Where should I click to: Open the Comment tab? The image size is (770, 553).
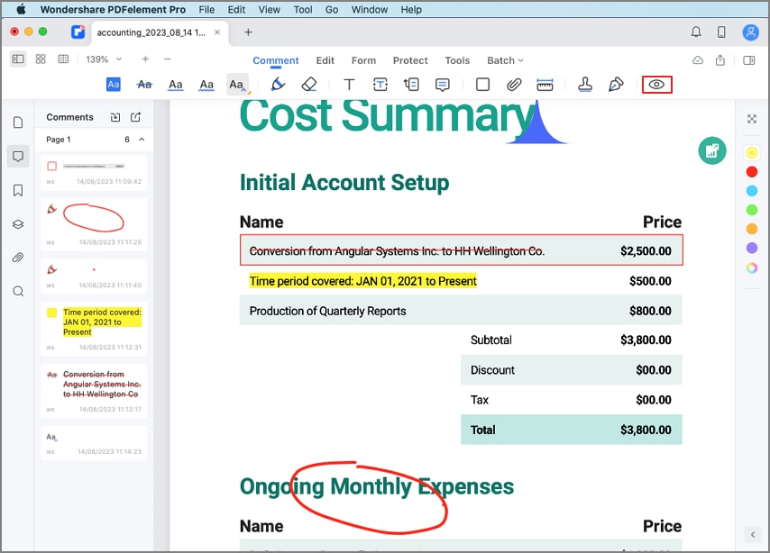(276, 60)
